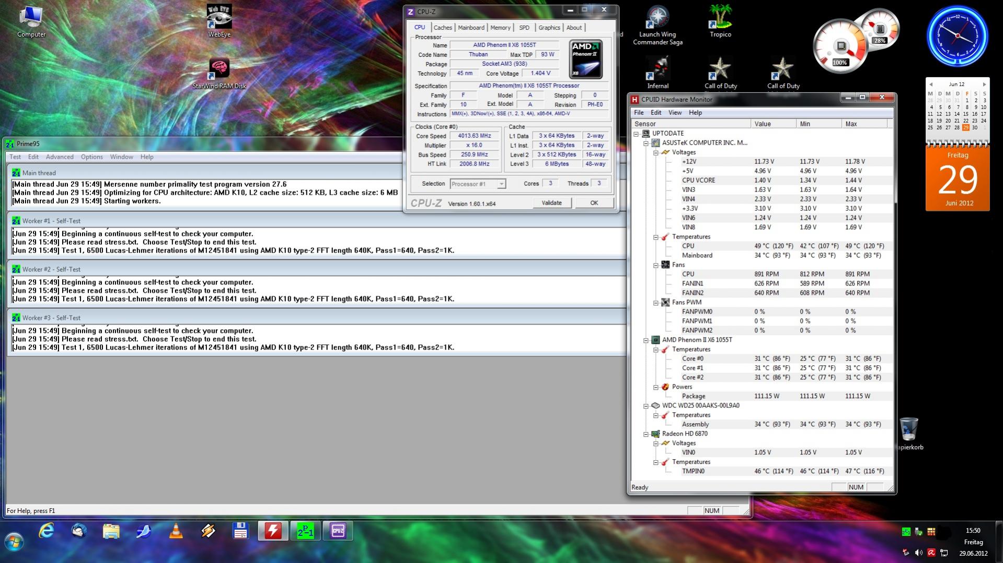Switch to HWMonitor red lightning taskbar button
The height and width of the screenshot is (563, 1003).
pyautogui.click(x=273, y=531)
